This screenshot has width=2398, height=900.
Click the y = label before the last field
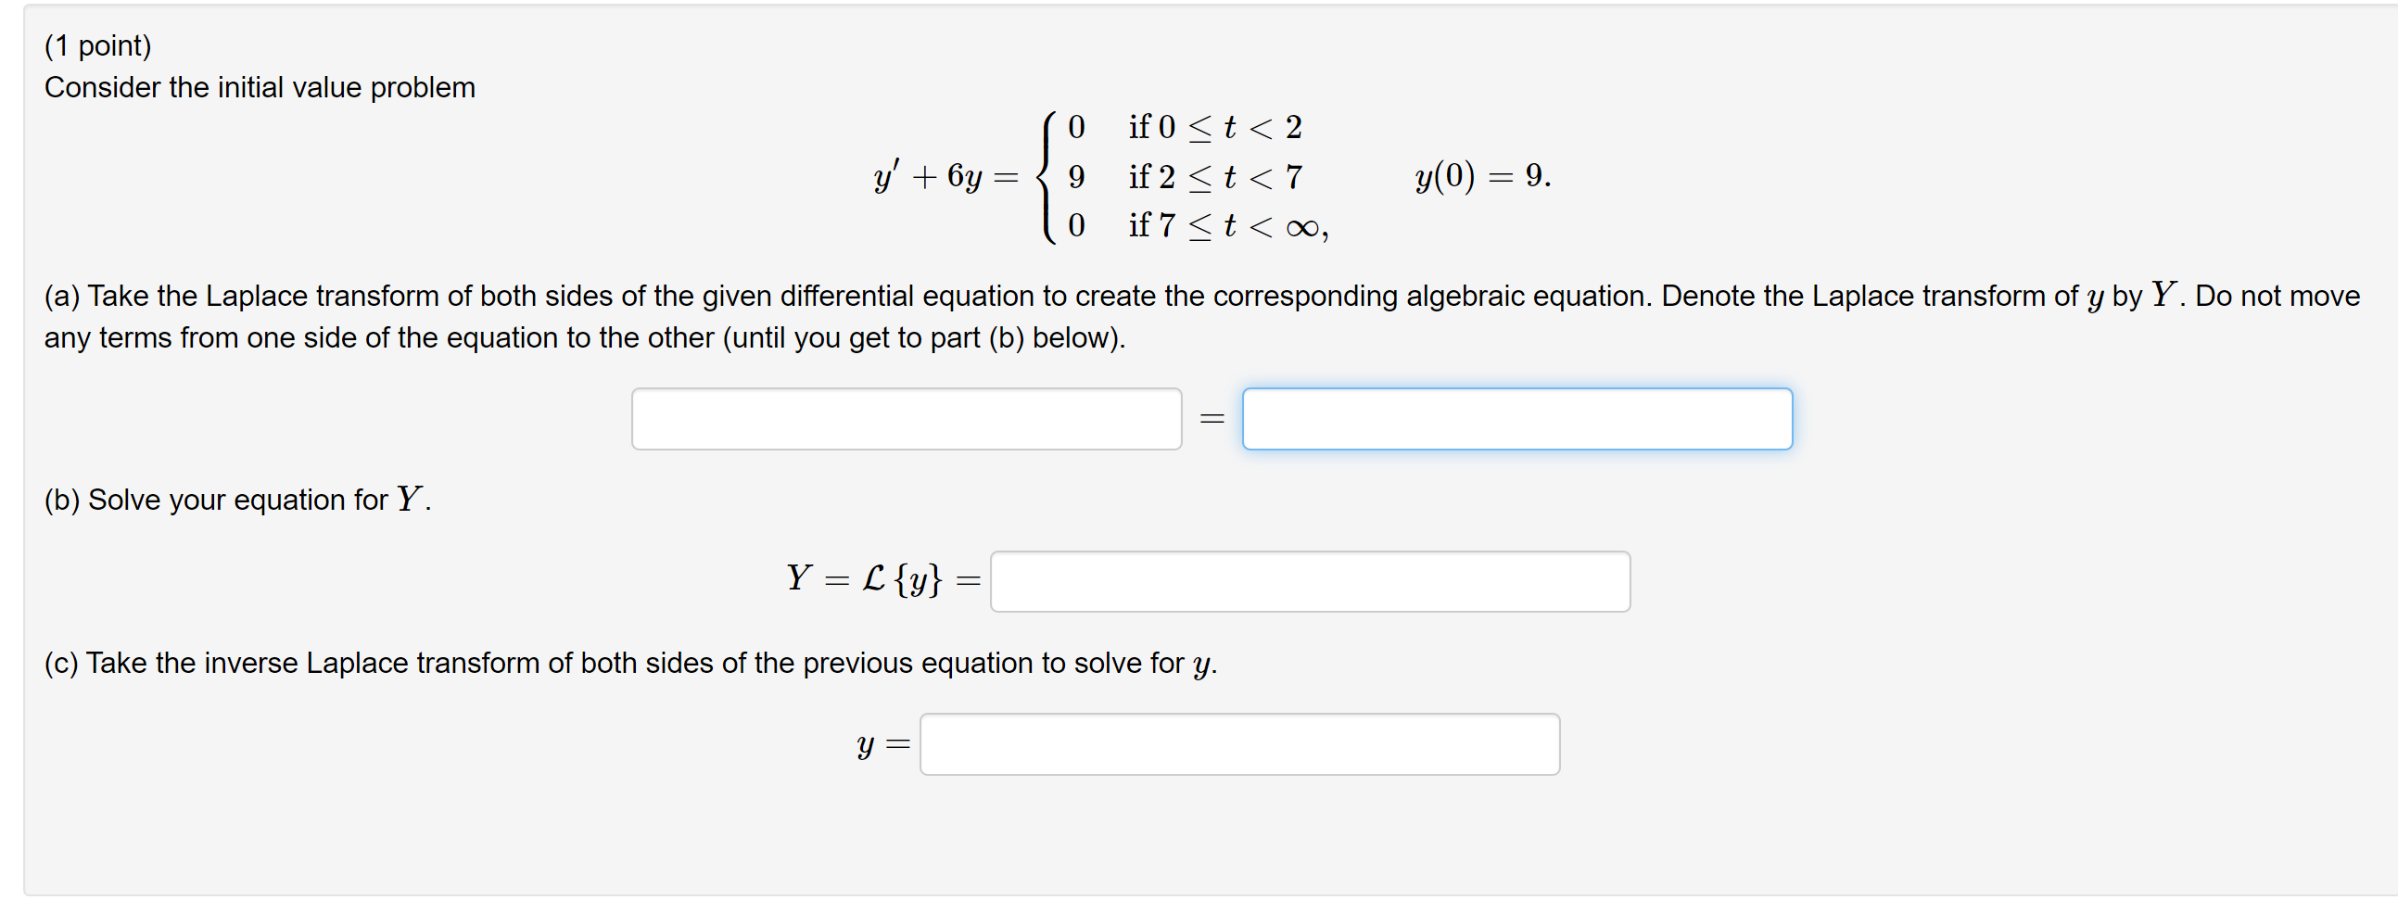[x=882, y=742]
